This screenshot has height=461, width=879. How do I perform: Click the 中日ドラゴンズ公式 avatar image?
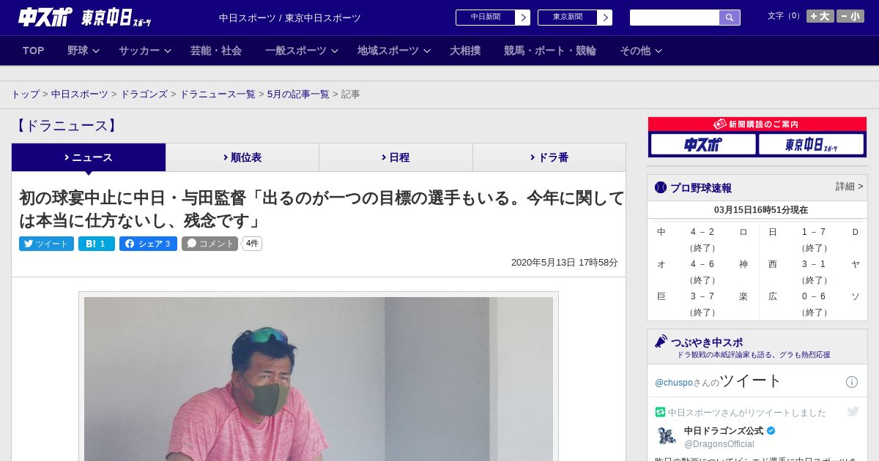(667, 436)
